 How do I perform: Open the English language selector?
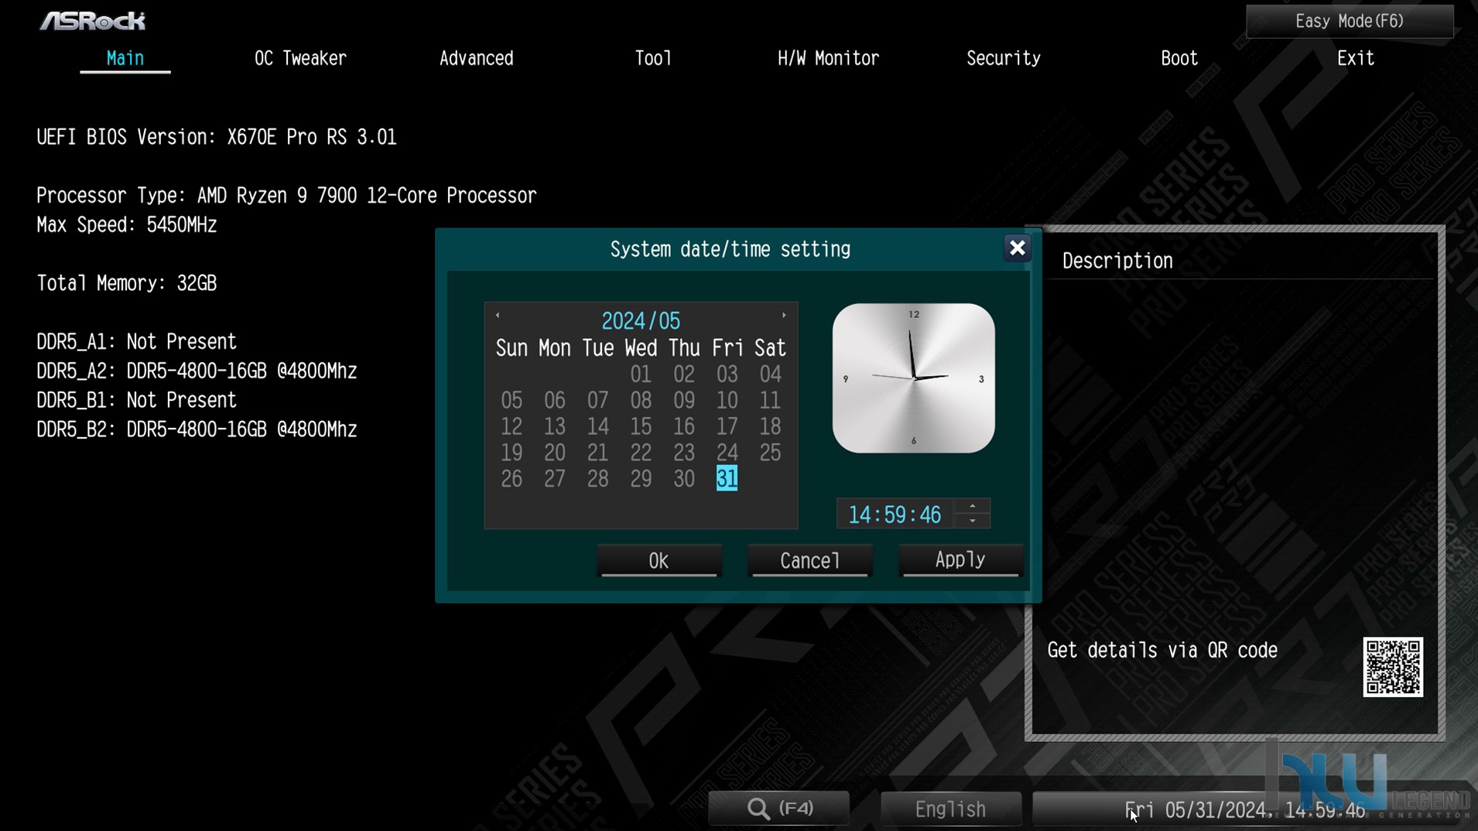tap(950, 809)
